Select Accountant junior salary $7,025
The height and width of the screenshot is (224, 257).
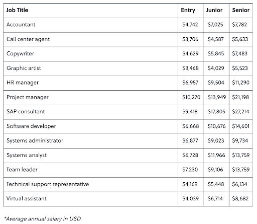(215, 25)
